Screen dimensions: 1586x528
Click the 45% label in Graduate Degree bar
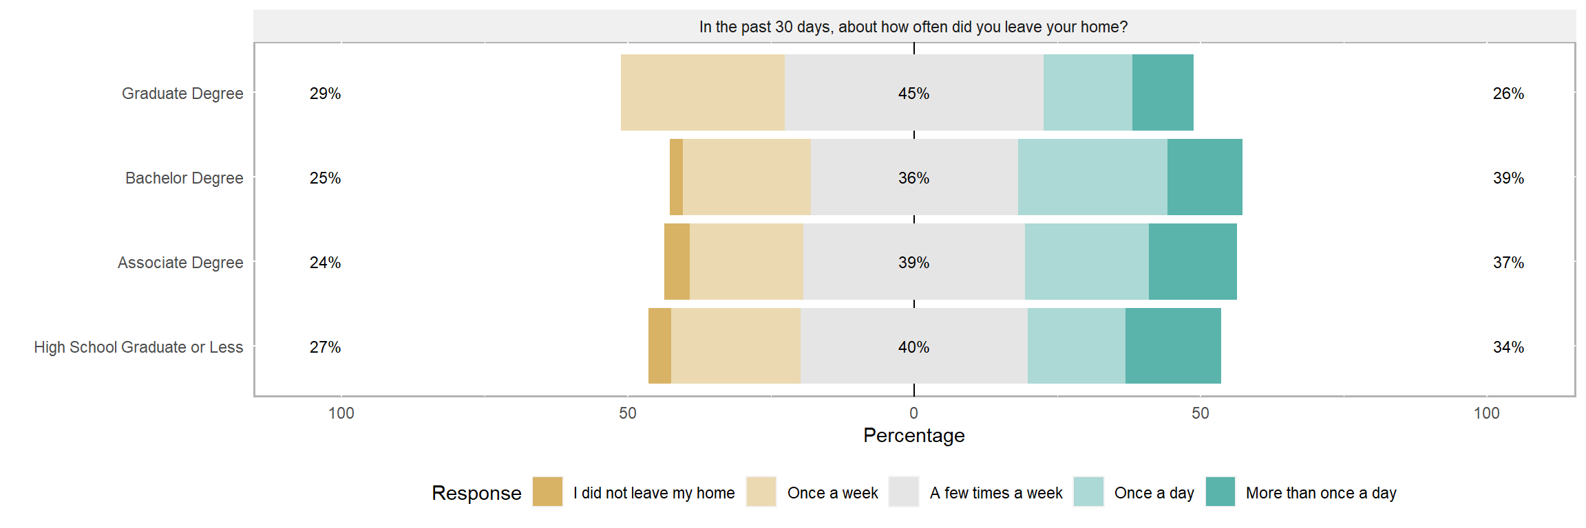pyautogui.click(x=913, y=93)
